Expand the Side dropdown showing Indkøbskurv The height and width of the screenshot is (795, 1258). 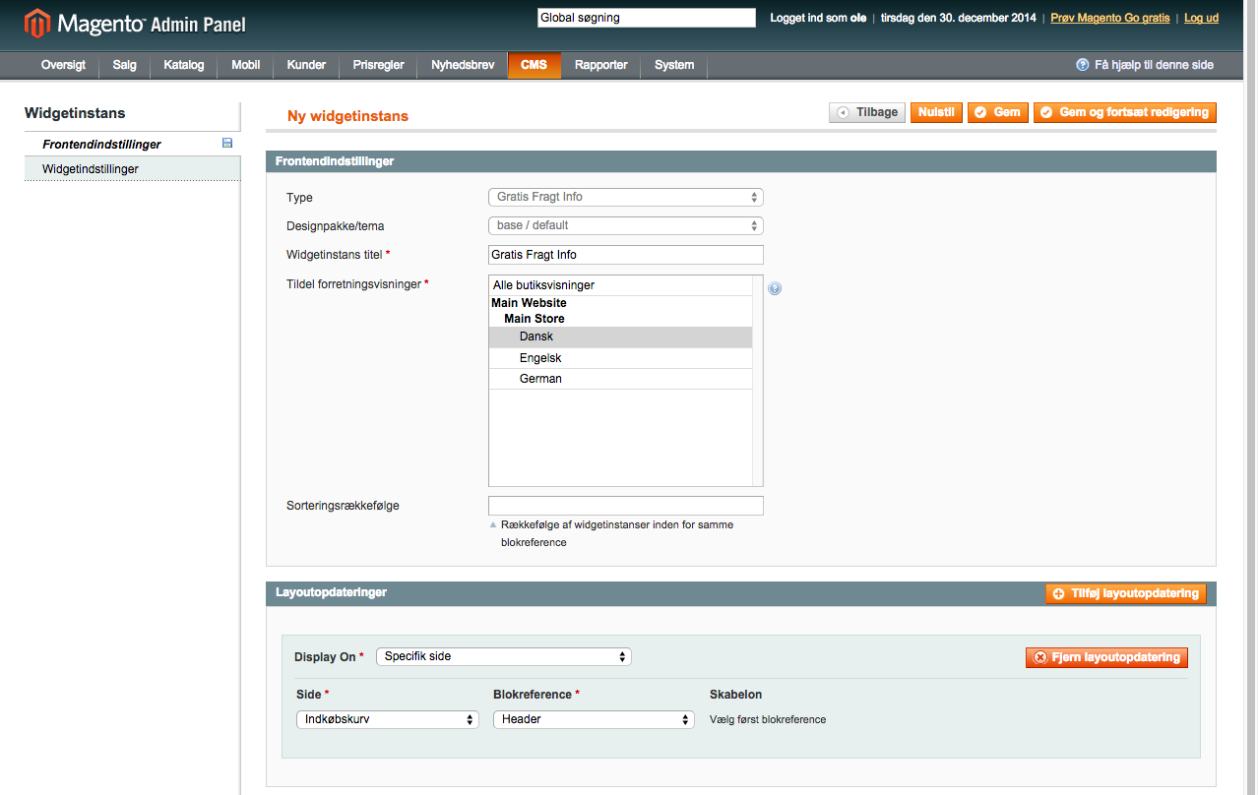tap(387, 719)
